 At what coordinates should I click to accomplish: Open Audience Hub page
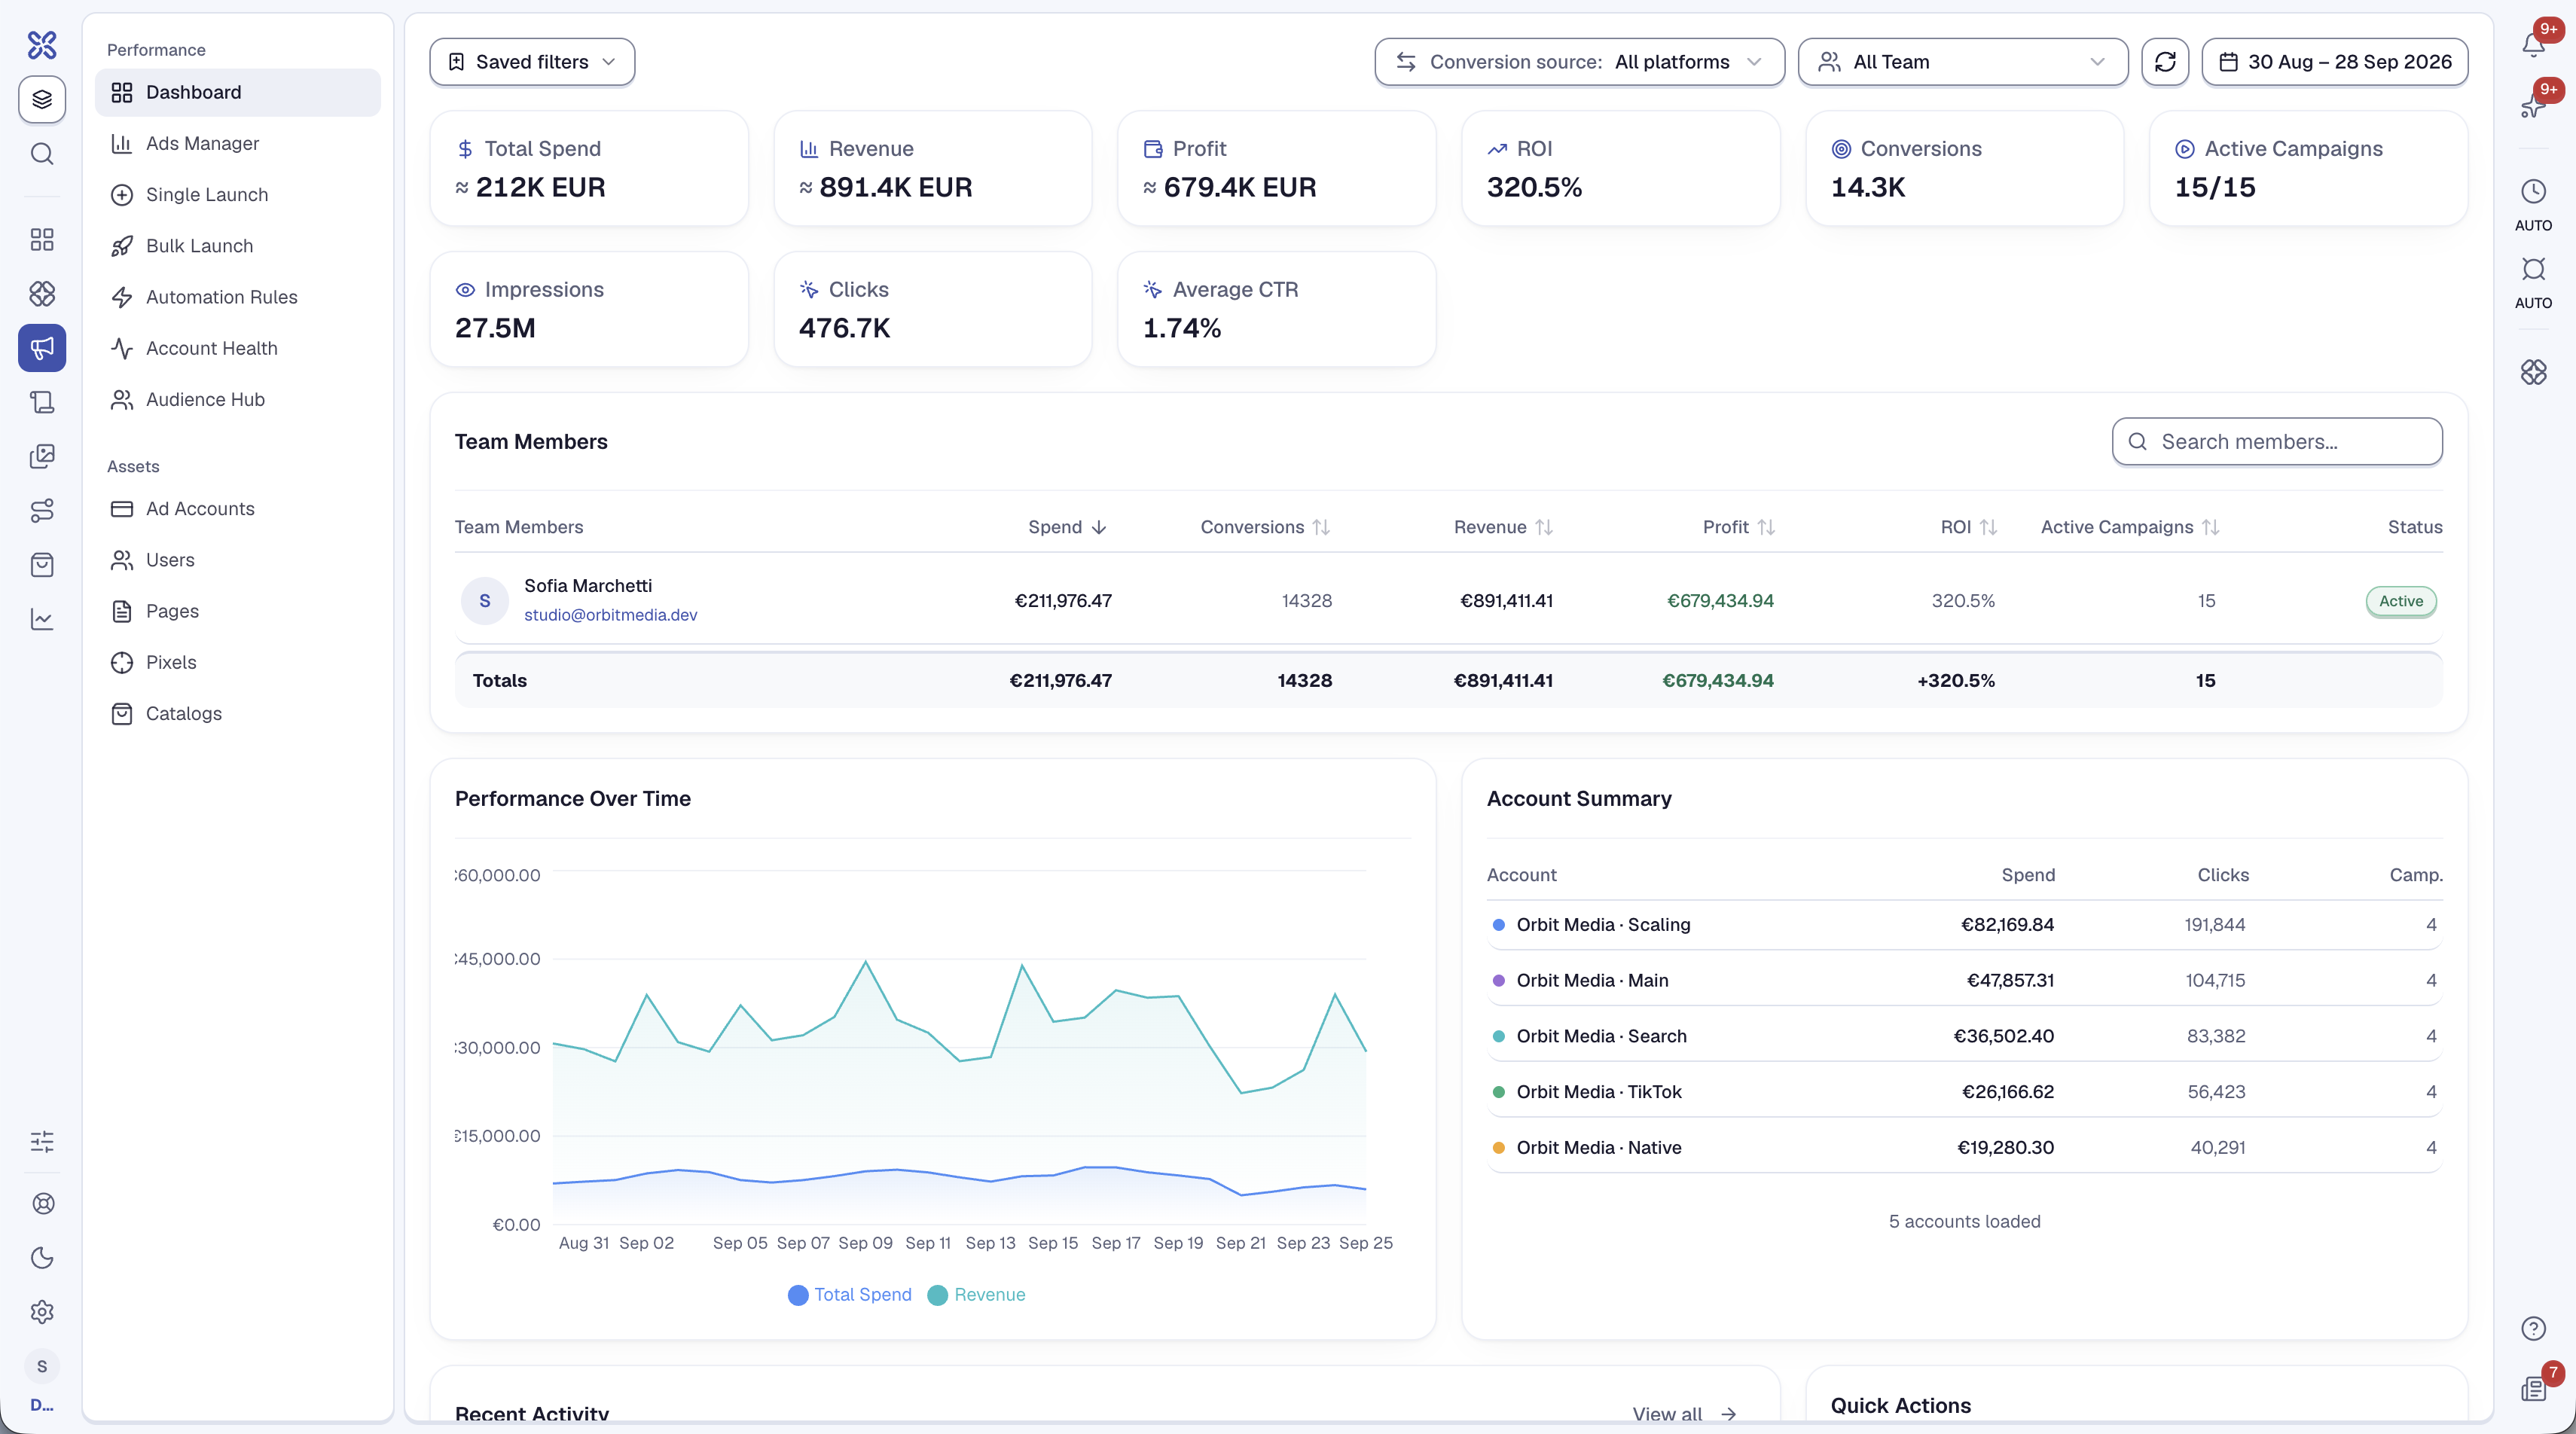pyautogui.click(x=238, y=399)
